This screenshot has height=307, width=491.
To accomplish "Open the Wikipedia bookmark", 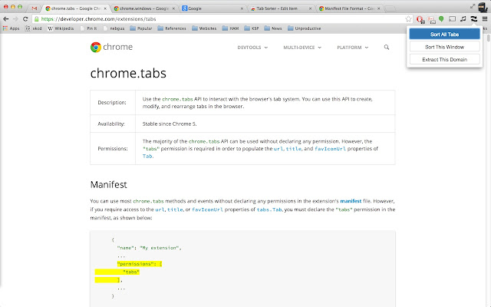I will 61,28.
